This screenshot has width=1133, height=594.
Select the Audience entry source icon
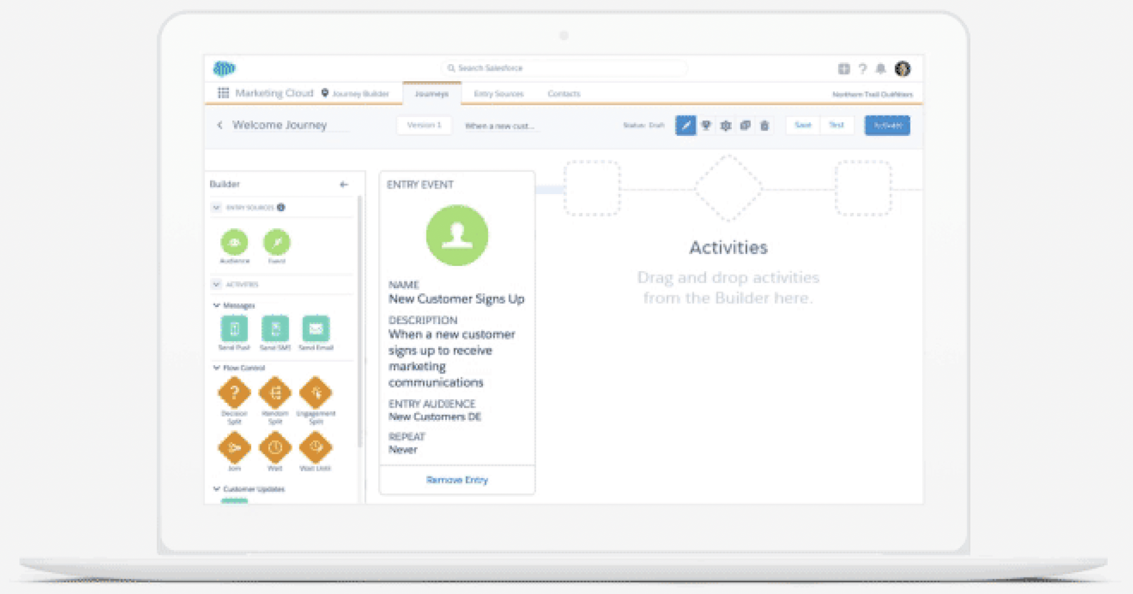tap(234, 242)
